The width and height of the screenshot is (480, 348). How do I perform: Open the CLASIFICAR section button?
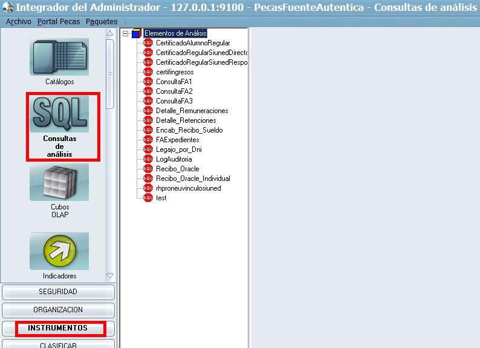pos(58,344)
